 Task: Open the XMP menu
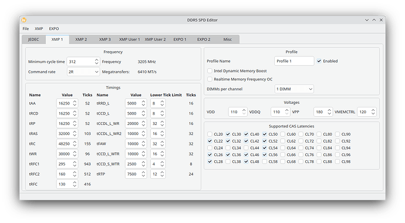39,29
